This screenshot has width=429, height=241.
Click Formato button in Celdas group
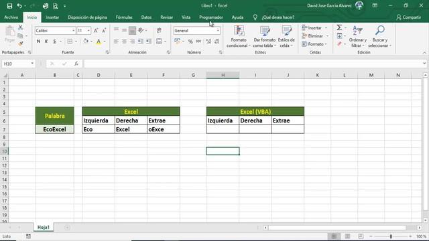tap(314, 44)
